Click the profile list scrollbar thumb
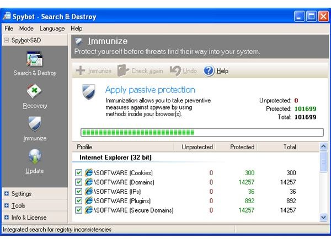Image resolution: width=331 pixels, height=239 pixels. click(323, 162)
